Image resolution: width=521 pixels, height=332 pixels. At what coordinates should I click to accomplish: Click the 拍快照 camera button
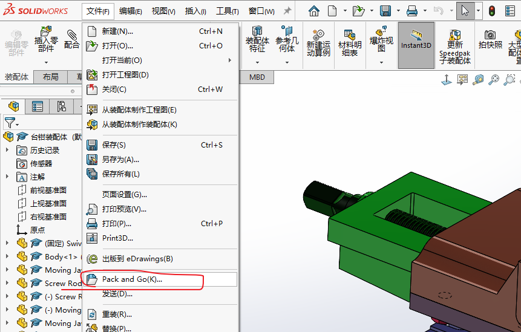pyautogui.click(x=490, y=39)
